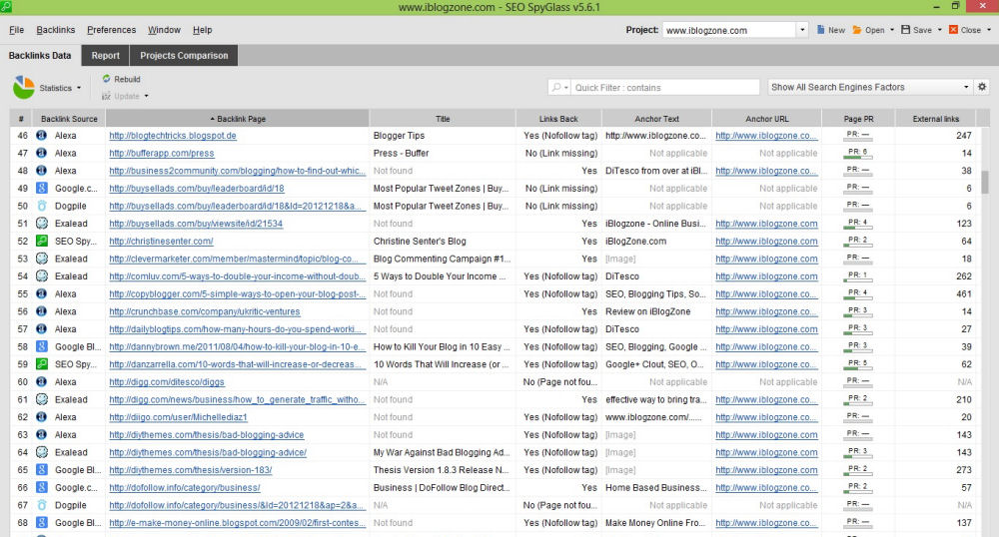Screen dimensions: 999x537
Task: Expand the Project name dropdown
Action: tap(802, 29)
